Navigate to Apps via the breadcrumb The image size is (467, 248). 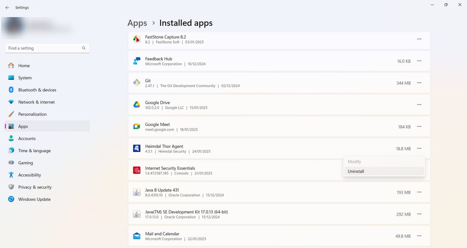pyautogui.click(x=137, y=23)
